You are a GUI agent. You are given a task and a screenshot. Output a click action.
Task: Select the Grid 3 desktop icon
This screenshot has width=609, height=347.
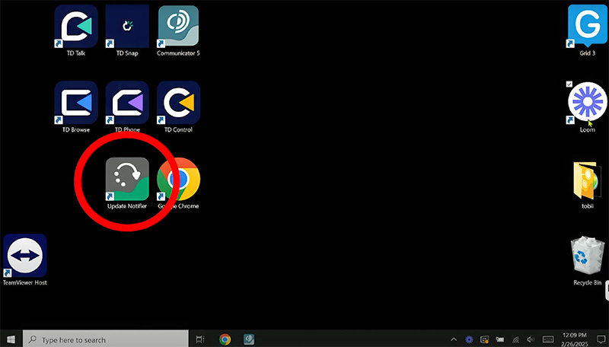(588, 27)
